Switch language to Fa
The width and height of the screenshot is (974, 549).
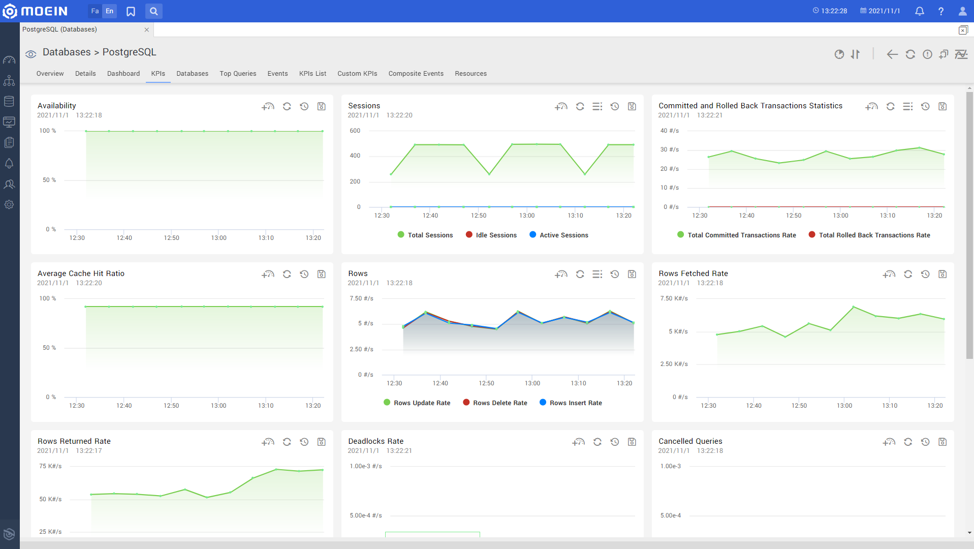coord(95,11)
